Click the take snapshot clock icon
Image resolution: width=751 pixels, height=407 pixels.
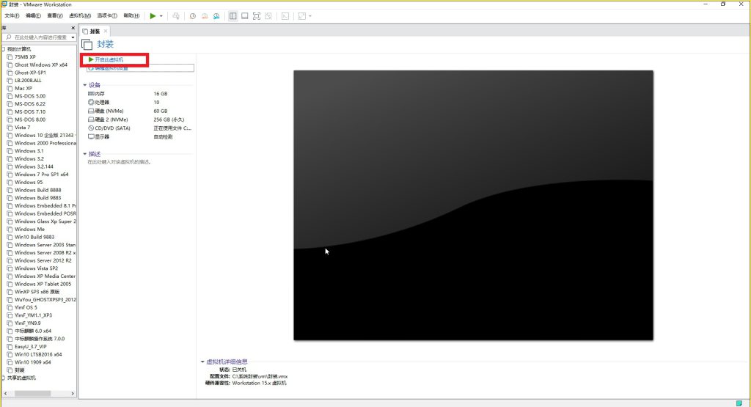(192, 15)
